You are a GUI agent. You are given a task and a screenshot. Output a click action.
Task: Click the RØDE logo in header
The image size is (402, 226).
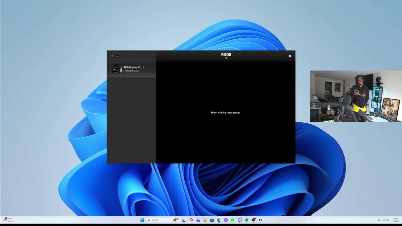[226, 55]
